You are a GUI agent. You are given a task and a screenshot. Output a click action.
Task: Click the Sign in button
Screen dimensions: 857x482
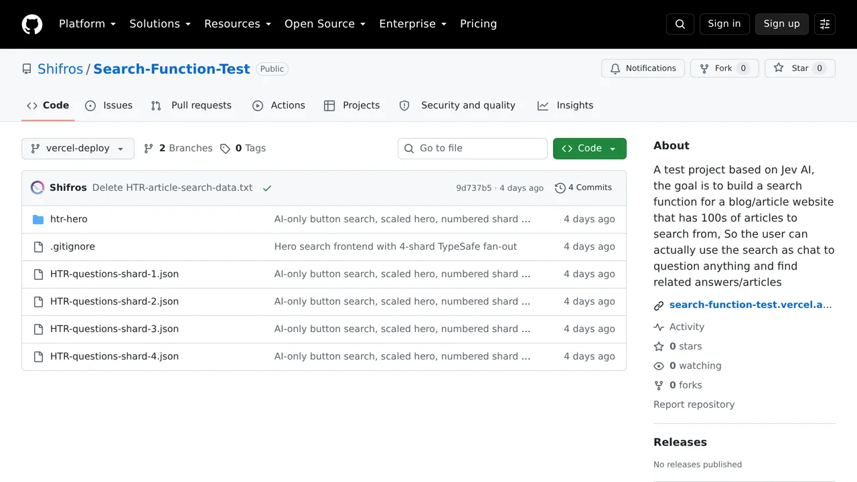coord(724,24)
